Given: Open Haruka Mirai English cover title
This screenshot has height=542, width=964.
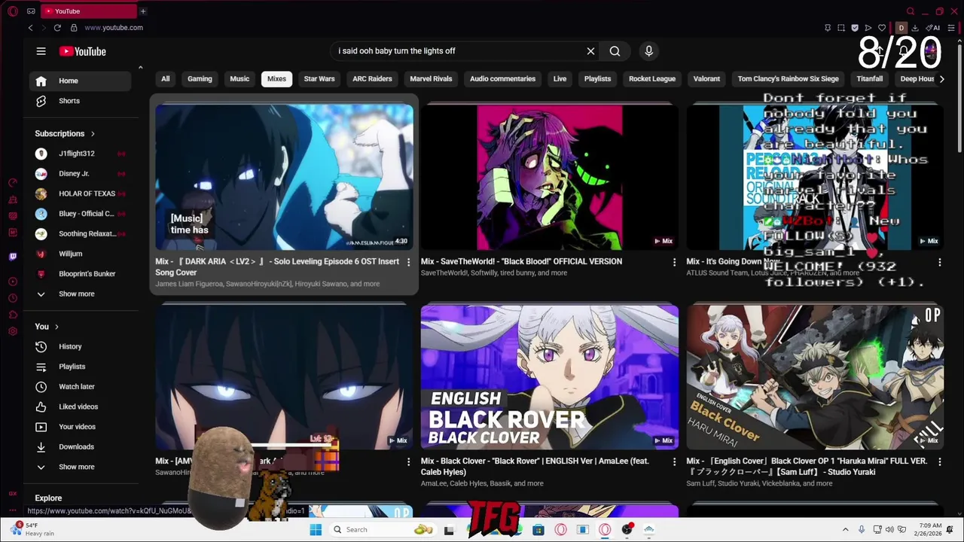Looking at the screenshot, I should [x=807, y=466].
